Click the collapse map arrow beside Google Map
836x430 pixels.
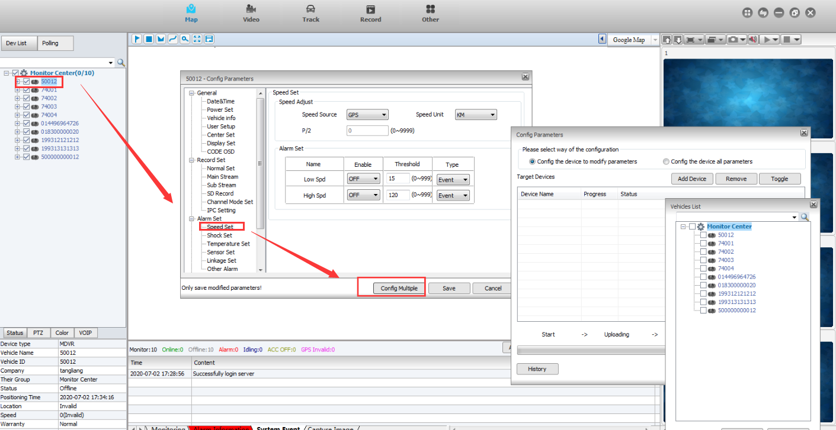(603, 39)
